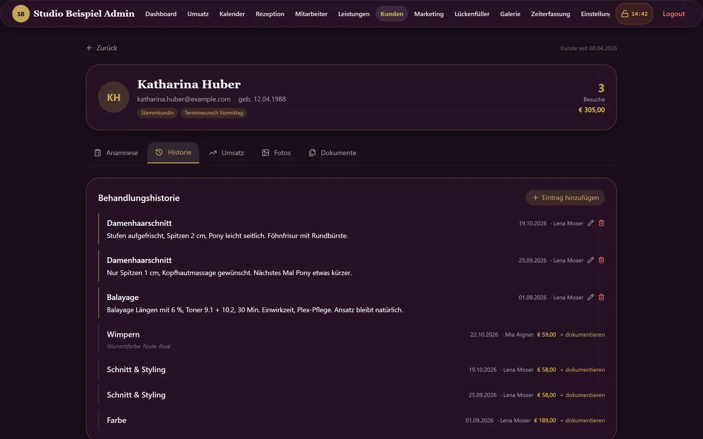Edit the 25.09.2026 Damenhaarschnitt entry pencil icon

point(591,260)
